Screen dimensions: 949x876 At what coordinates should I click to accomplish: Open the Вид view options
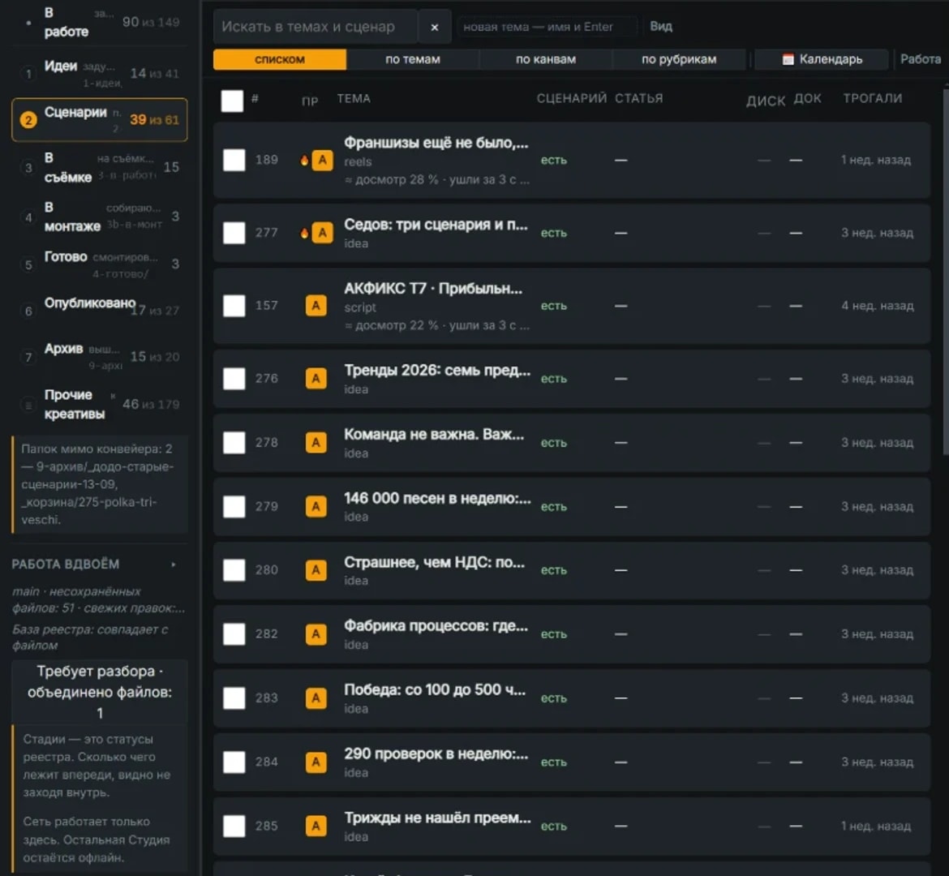(x=661, y=27)
